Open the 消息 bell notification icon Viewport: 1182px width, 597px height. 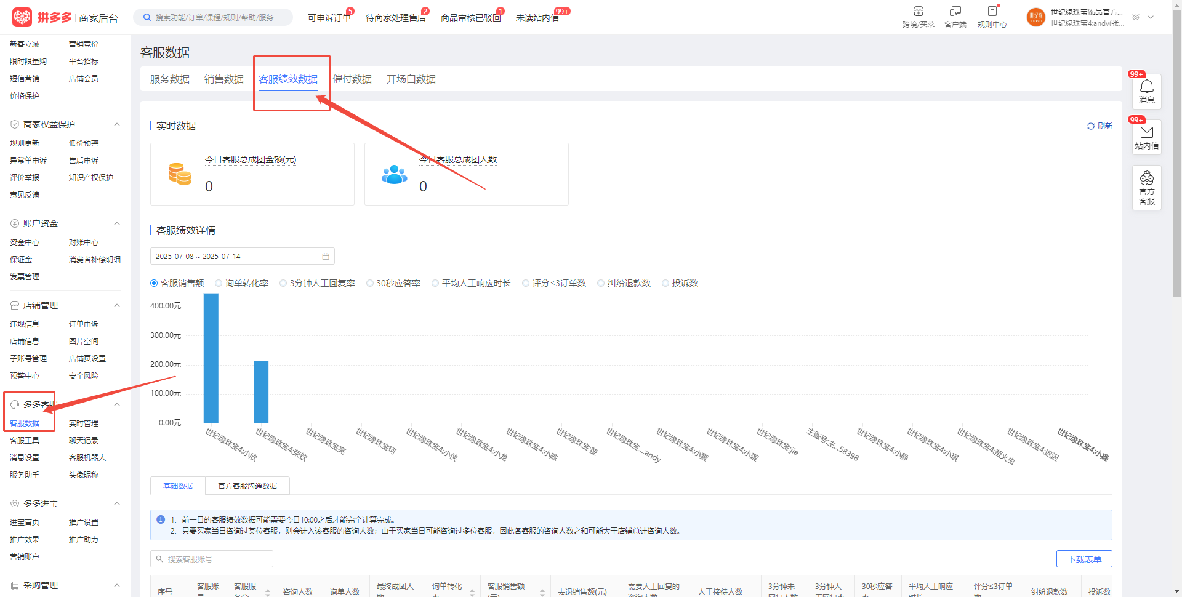coord(1146,87)
